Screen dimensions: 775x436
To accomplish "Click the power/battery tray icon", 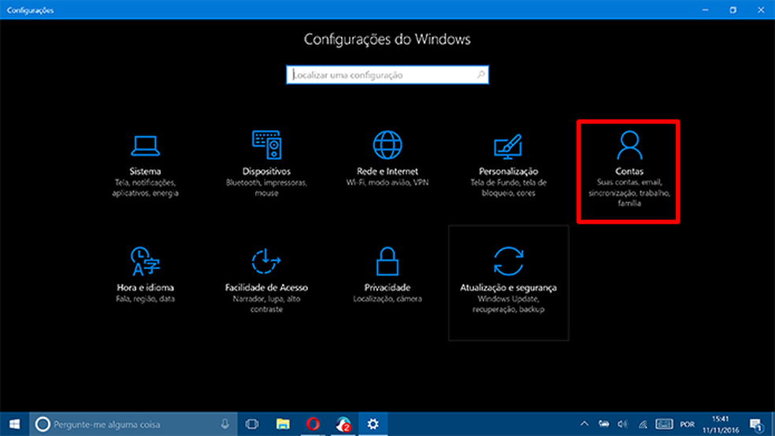I will pos(603,423).
